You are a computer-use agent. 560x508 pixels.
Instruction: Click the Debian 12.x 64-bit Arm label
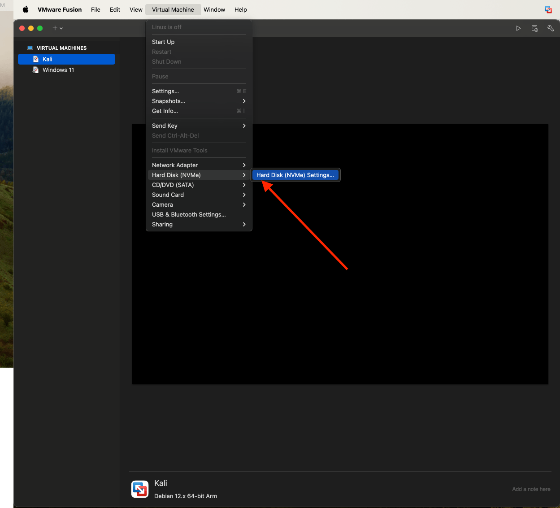186,496
